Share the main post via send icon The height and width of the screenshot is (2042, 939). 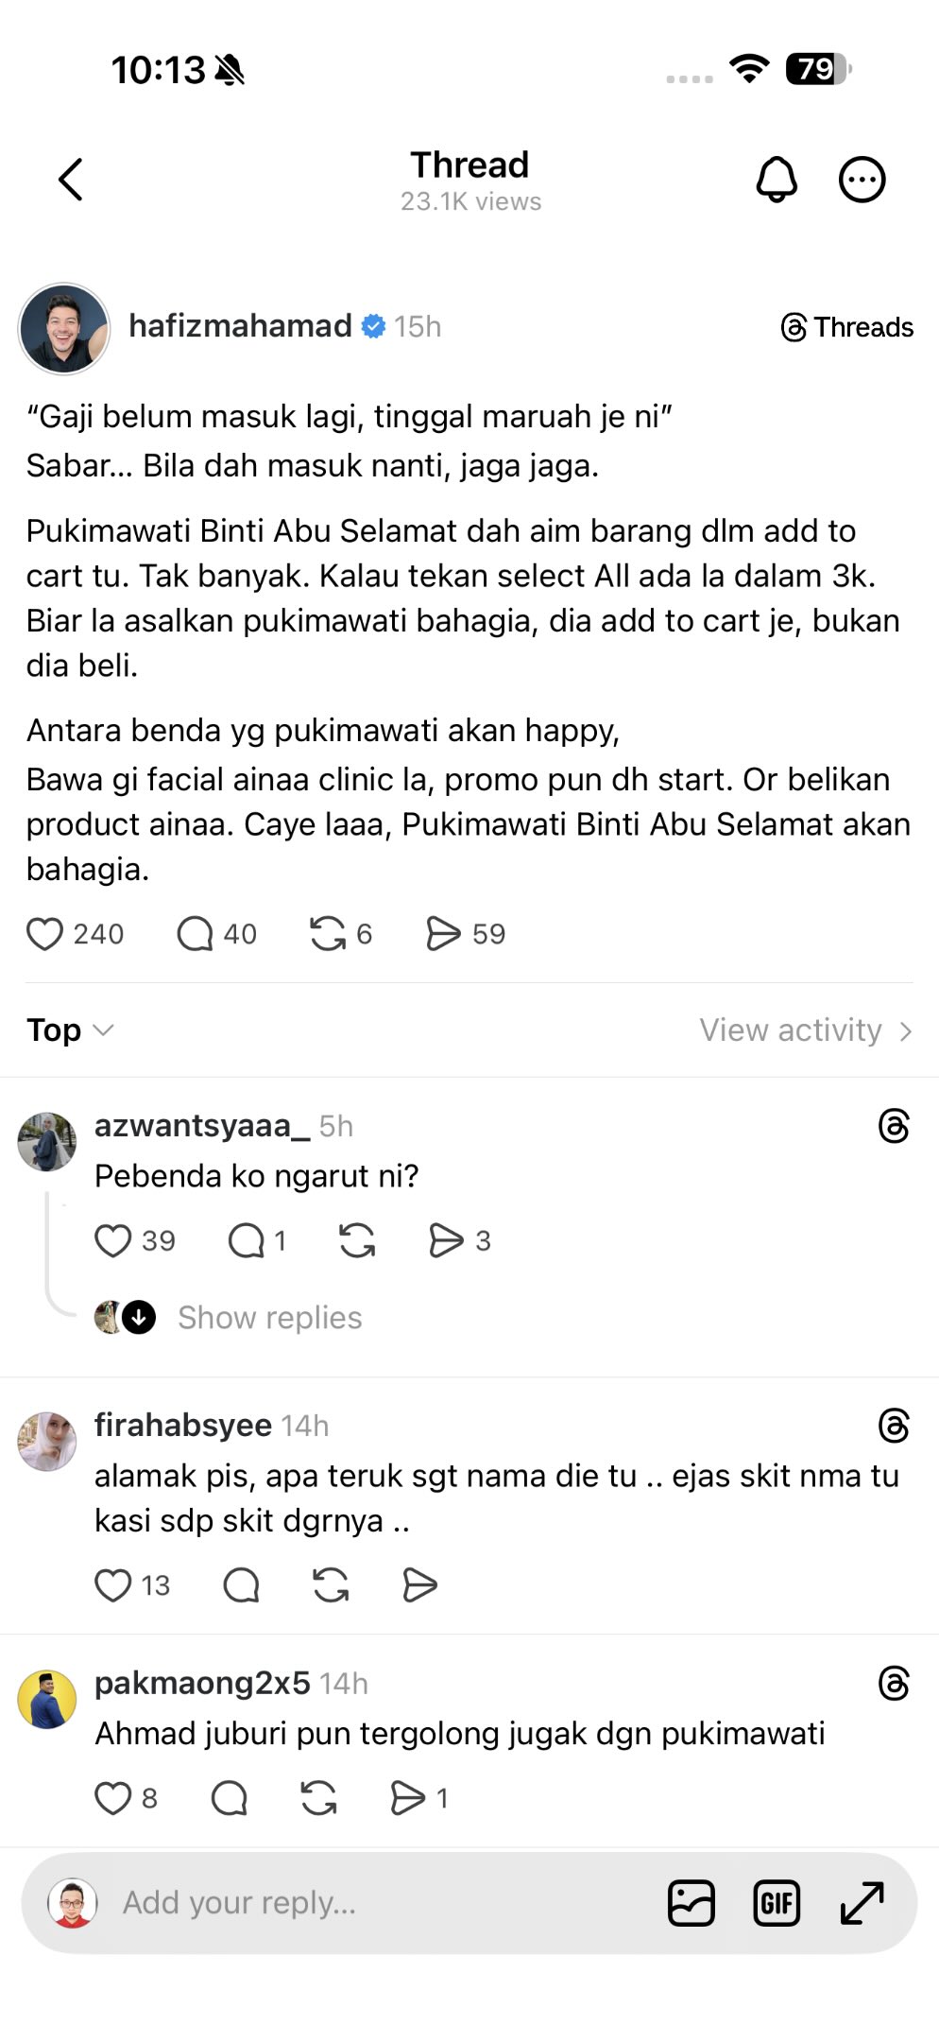(x=443, y=934)
